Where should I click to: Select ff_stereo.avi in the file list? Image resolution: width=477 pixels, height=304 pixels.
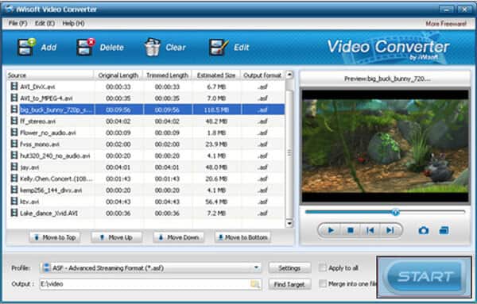click(145, 121)
